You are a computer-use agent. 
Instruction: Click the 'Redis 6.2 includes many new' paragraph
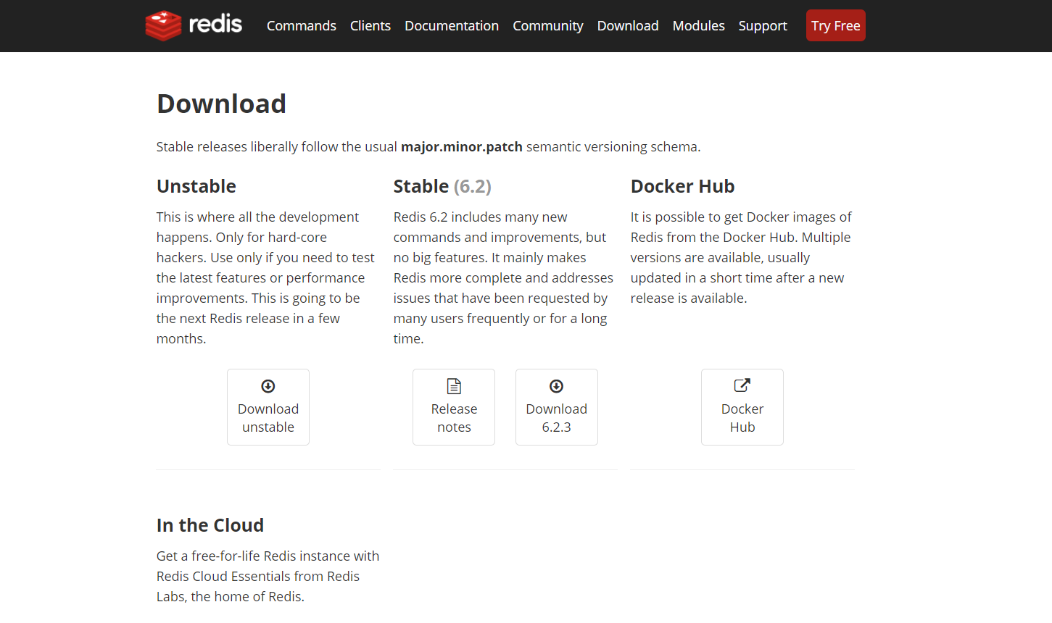click(x=503, y=277)
